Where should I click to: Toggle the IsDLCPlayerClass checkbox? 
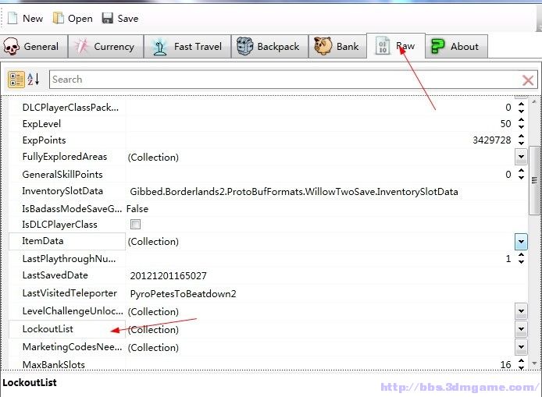[x=135, y=225]
